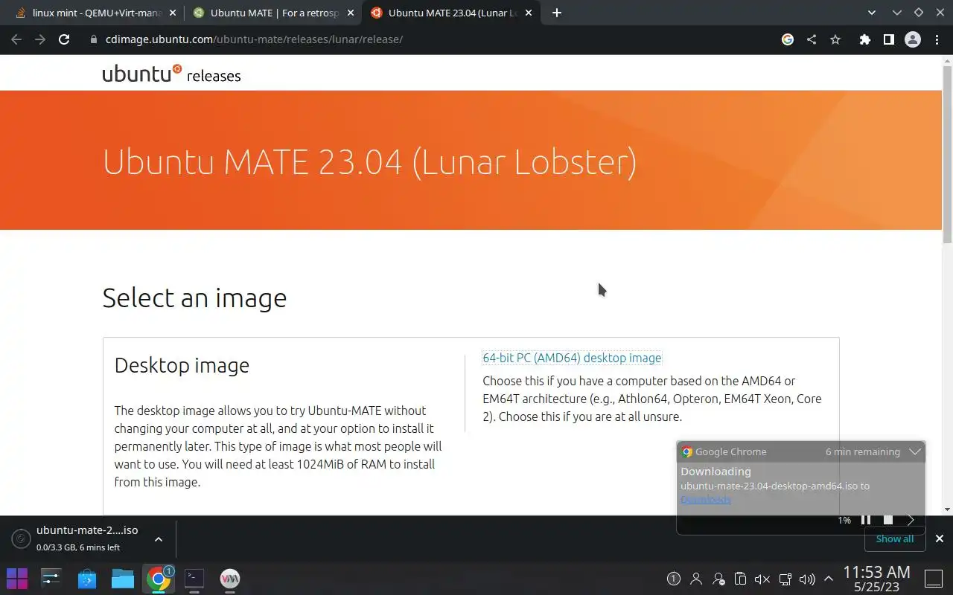
Task: Select the Ubuntu MATE 23.04 Lunar tab
Action: click(x=451, y=13)
